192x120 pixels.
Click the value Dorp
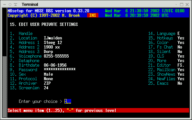48,51
